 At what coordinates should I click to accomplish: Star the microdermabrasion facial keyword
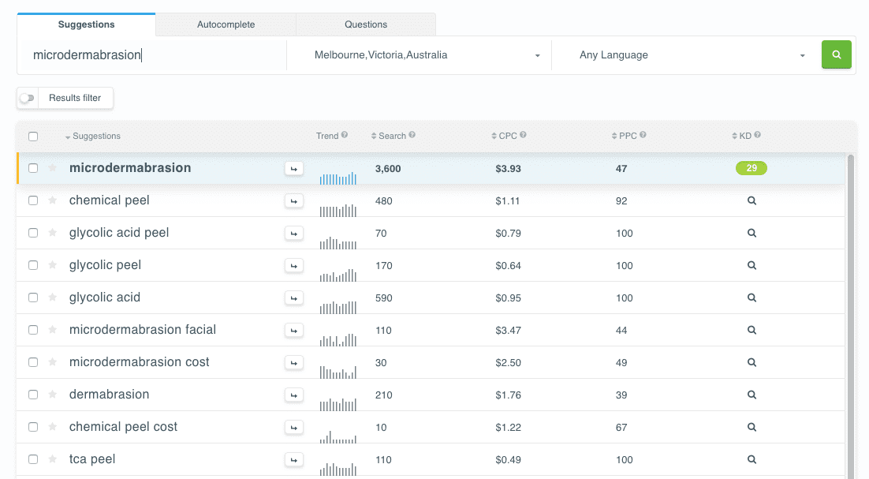point(53,329)
